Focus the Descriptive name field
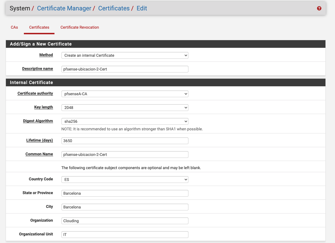335x243 pixels. click(125, 69)
